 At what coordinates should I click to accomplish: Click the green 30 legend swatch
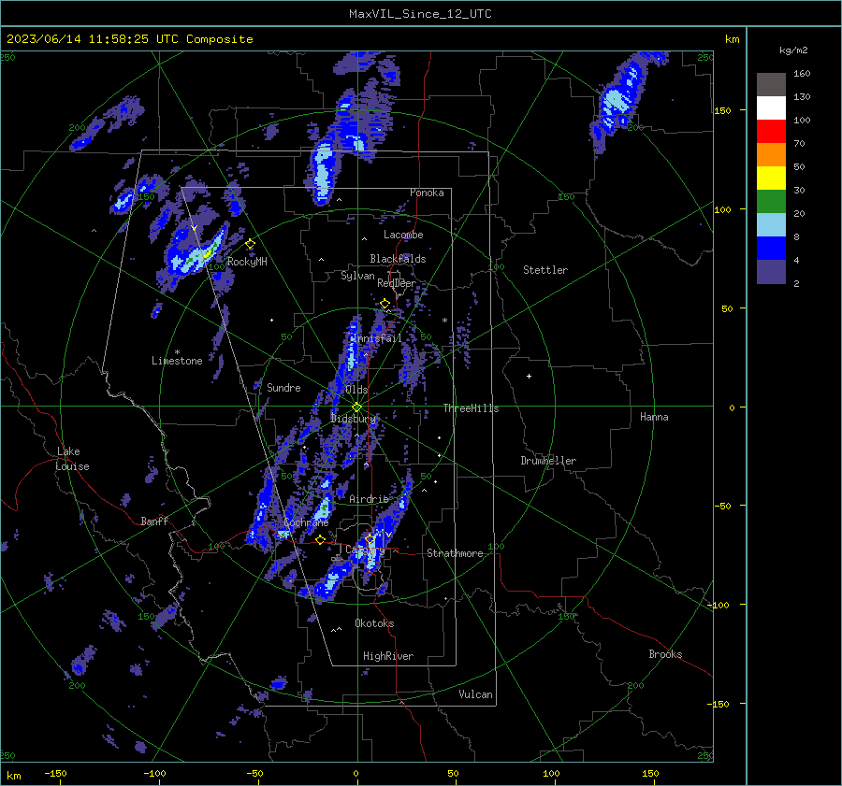click(771, 202)
